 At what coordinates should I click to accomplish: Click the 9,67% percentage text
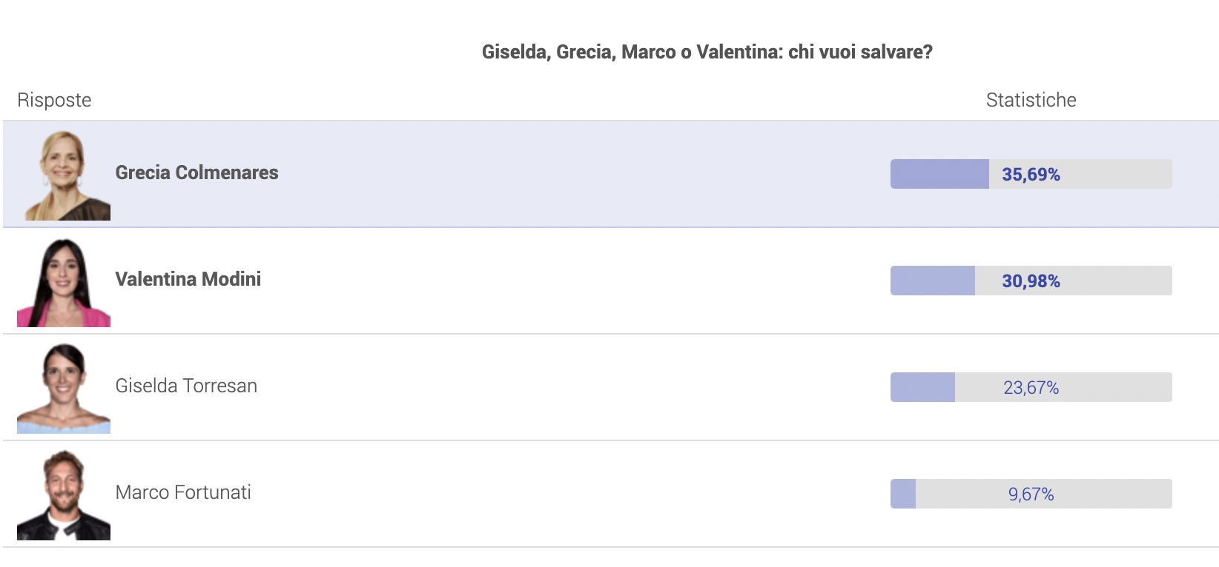(x=1031, y=494)
